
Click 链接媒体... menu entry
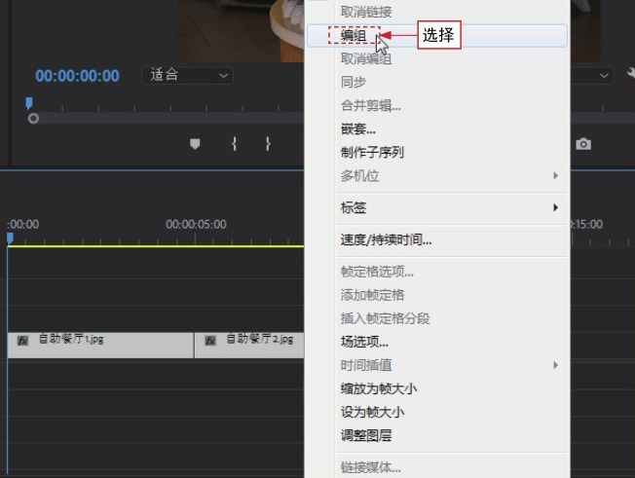(437, 467)
